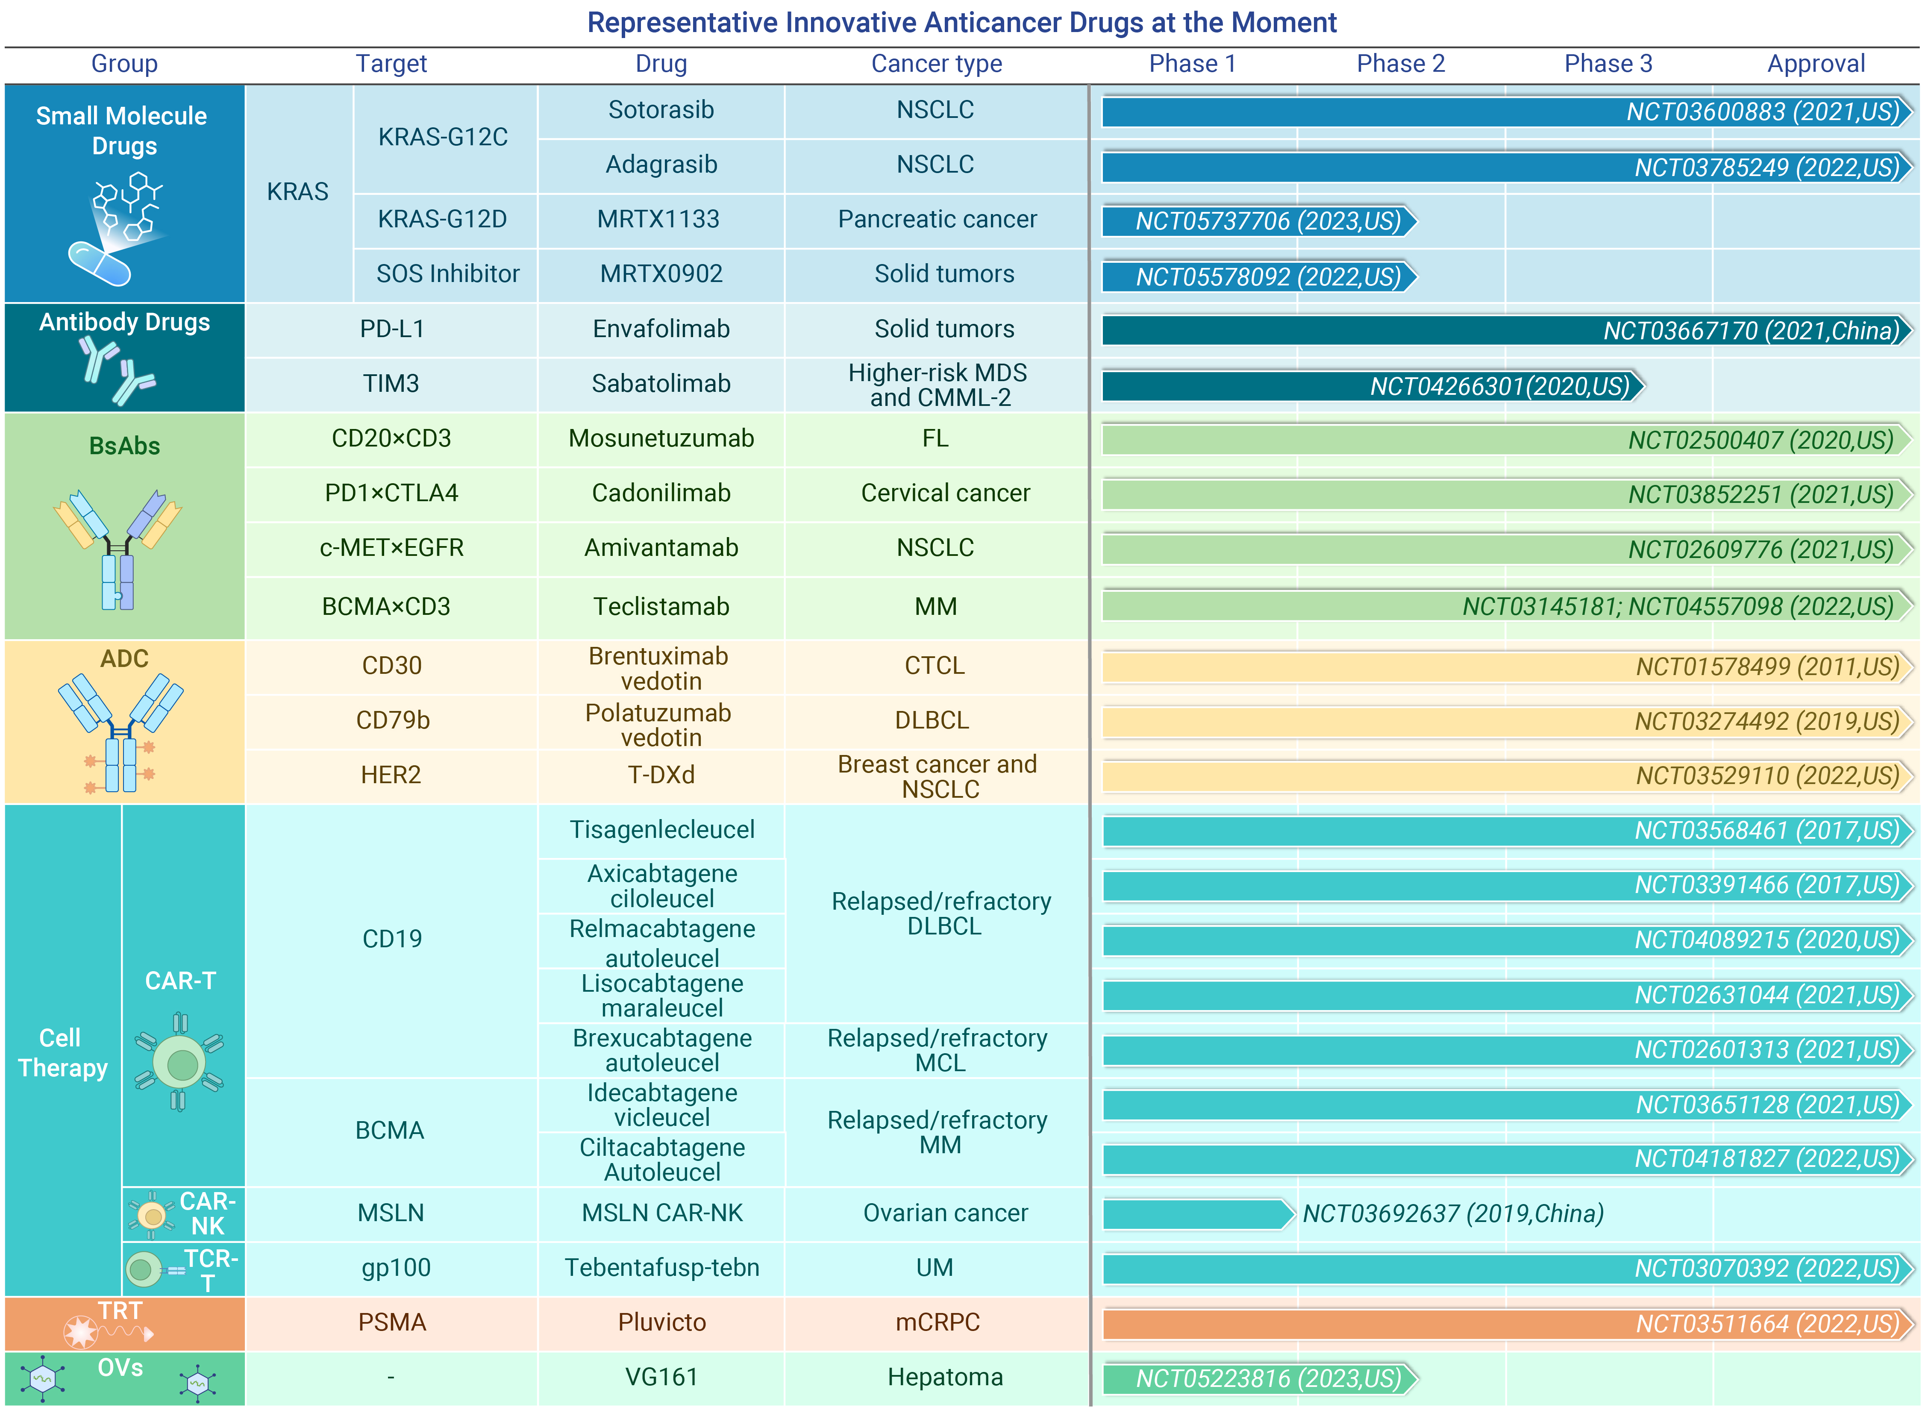Click the orange NCT03511664 Pluvicto bar
1925x1413 pixels.
click(x=1507, y=1324)
